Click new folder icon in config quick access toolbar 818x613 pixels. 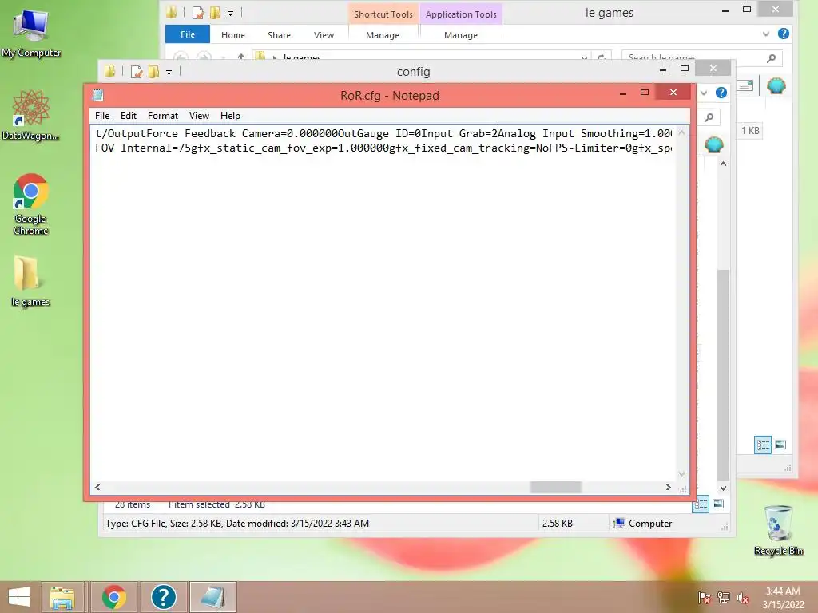pos(153,71)
